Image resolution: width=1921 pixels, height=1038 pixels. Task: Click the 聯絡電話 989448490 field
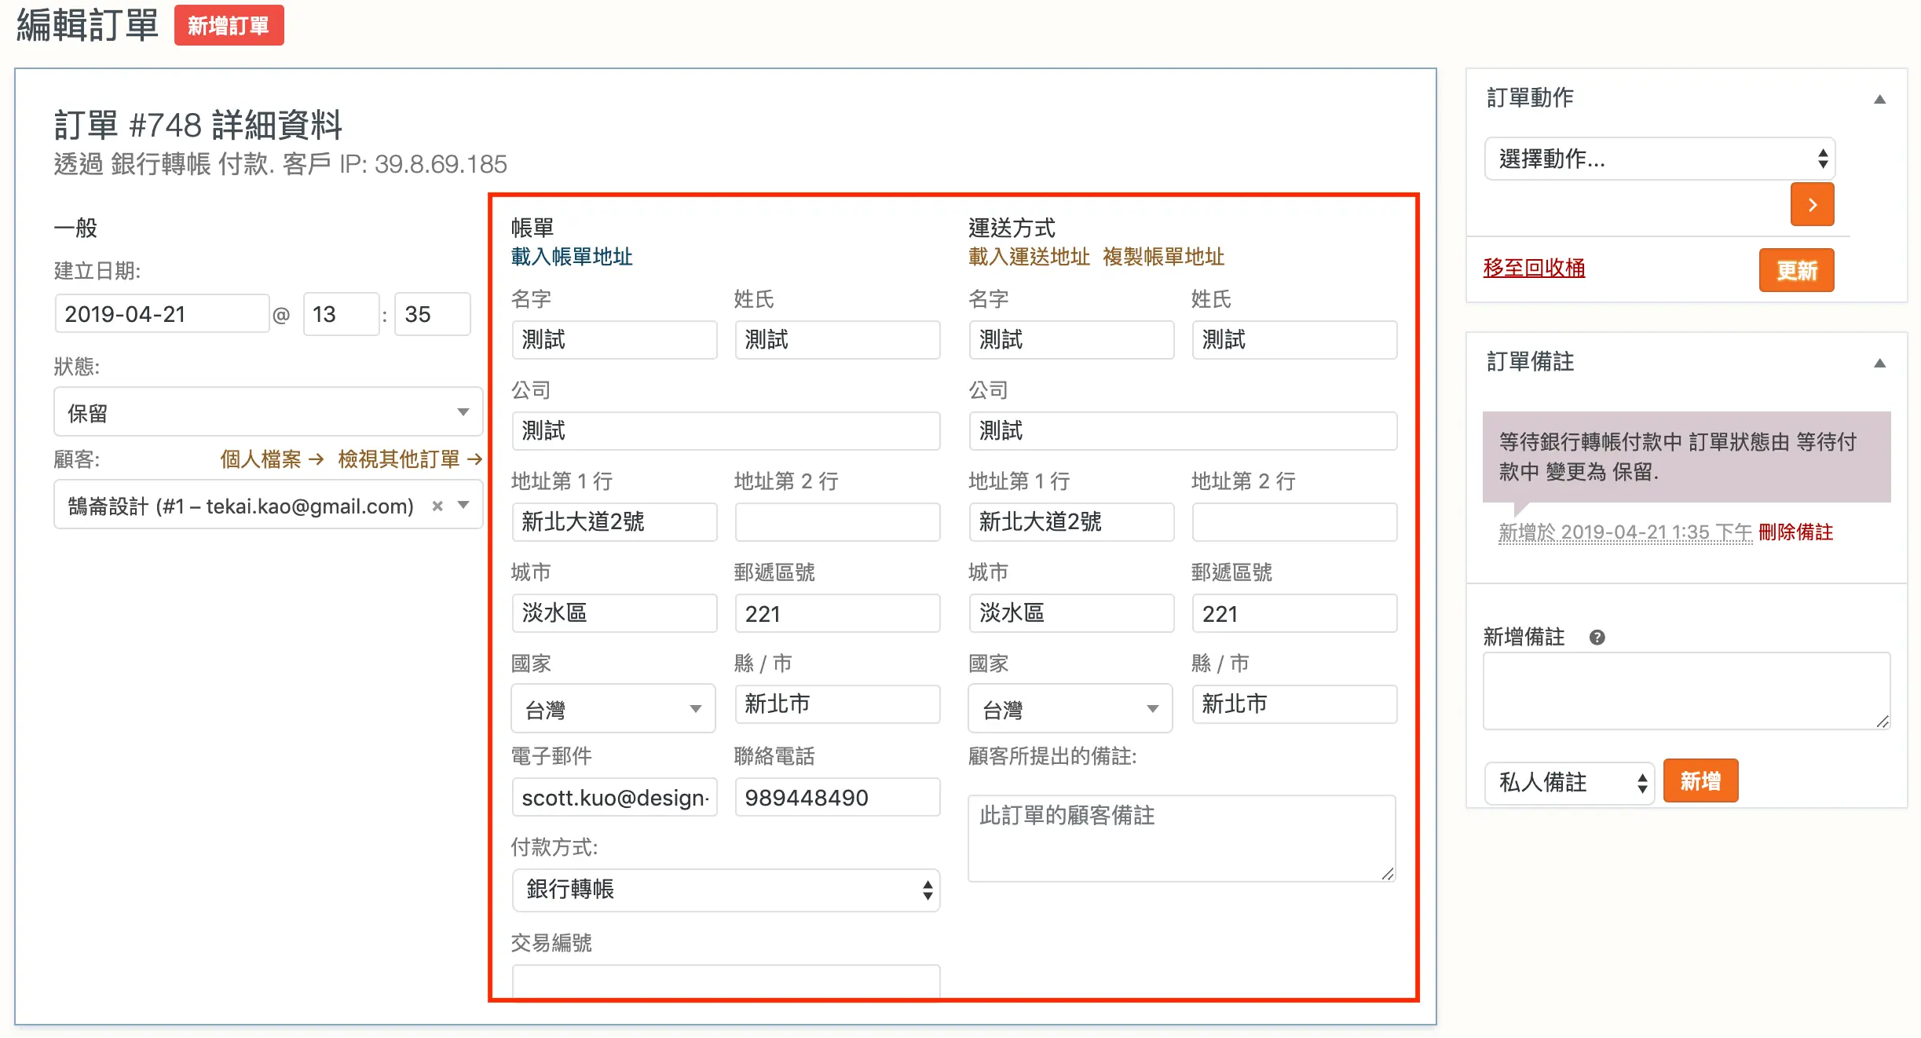click(x=837, y=797)
